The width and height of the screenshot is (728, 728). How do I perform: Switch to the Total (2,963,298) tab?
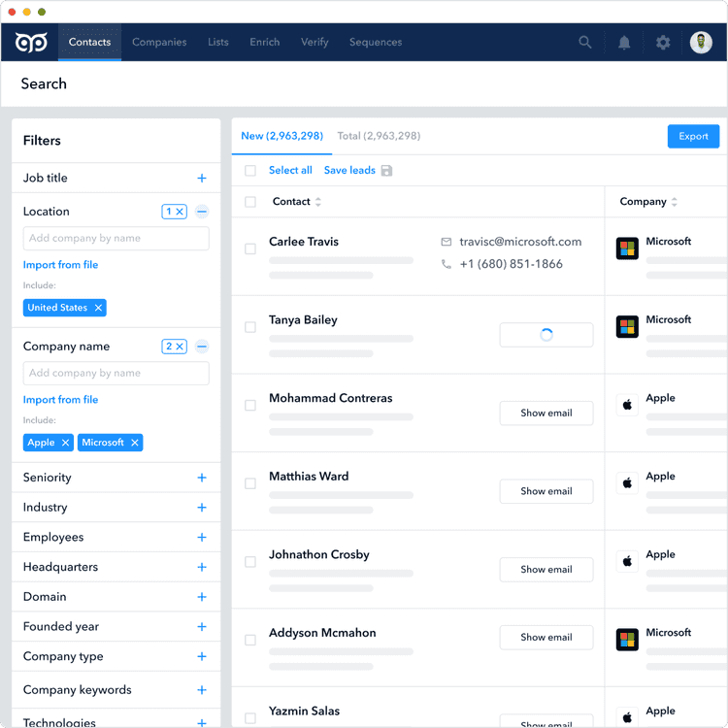[x=379, y=136]
